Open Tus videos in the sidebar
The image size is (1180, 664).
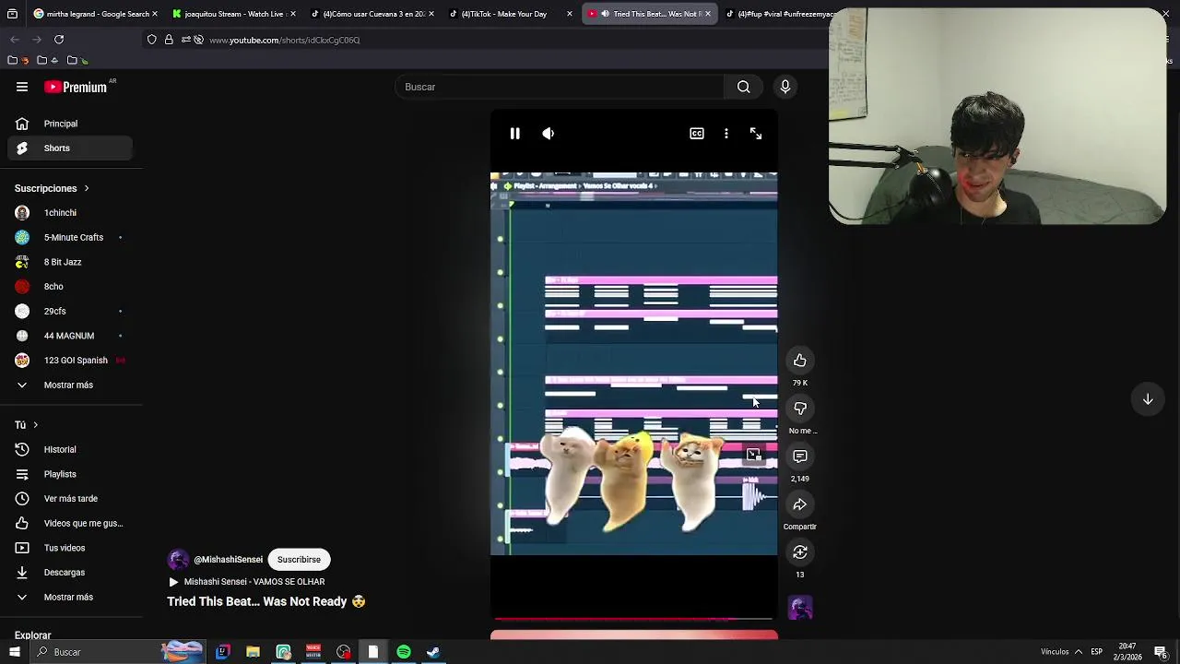point(70,548)
